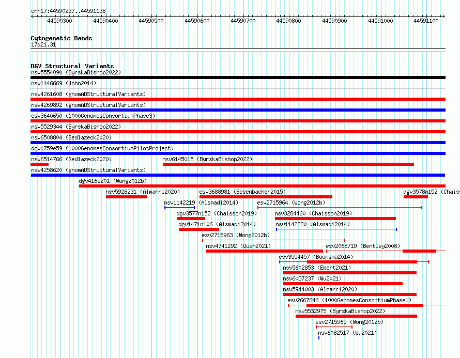Click the esv2068719 (Bentley2008) label
Image resolution: width=460 pixels, height=358 pixels.
pyautogui.click(x=363, y=246)
